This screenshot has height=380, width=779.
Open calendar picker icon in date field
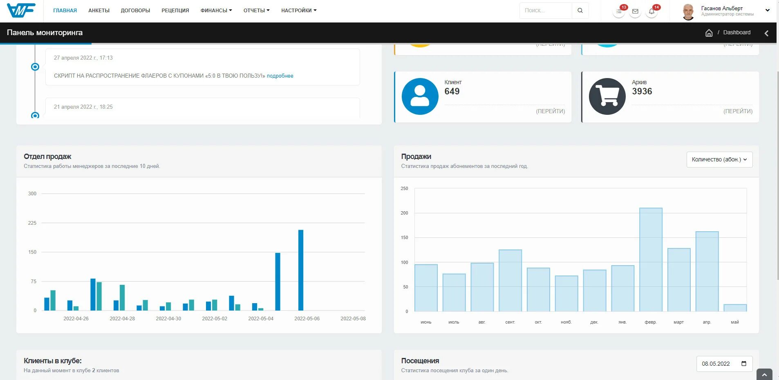point(744,364)
